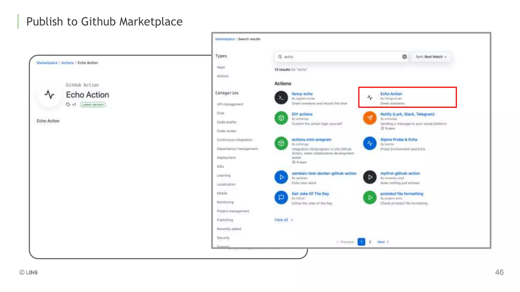
Task: Click the fancy-echo terminal icon
Action: coord(281,98)
